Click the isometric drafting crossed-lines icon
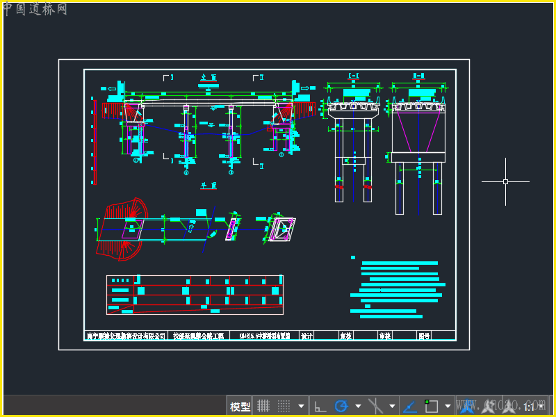This screenshot has width=556, height=417. [x=375, y=406]
